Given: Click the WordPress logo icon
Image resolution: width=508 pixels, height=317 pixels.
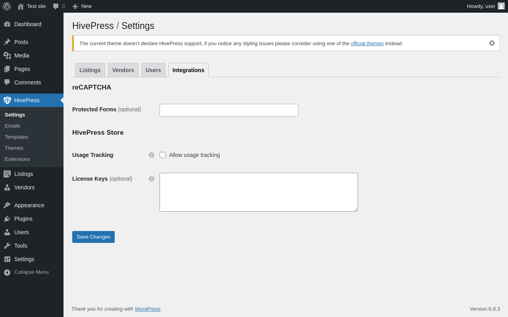Looking at the screenshot, I should (x=7, y=6).
